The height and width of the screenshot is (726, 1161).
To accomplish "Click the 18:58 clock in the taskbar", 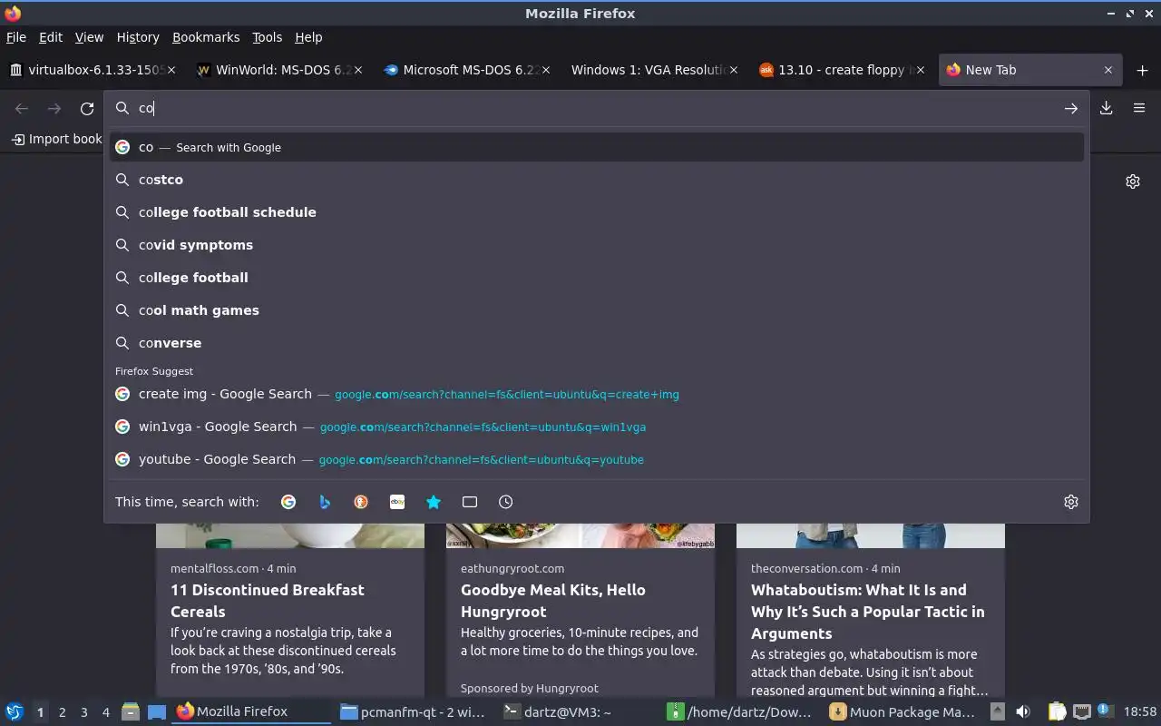I will [x=1140, y=712].
